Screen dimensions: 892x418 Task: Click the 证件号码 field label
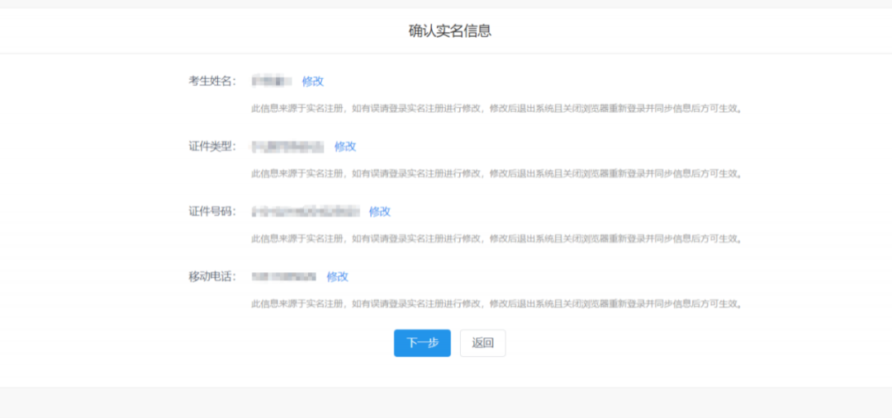pos(211,211)
